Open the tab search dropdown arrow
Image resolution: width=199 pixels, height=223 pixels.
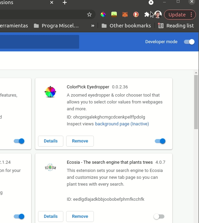[x=151, y=2]
